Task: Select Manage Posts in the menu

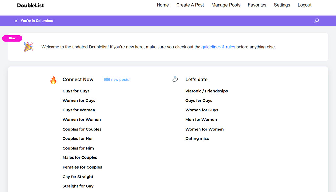Action: [x=226, y=5]
